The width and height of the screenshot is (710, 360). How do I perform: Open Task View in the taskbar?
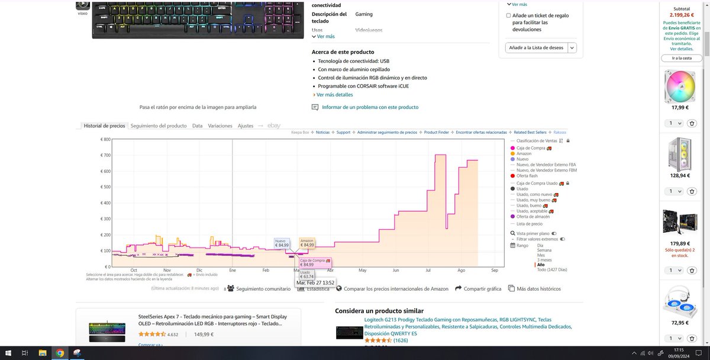coord(25,353)
